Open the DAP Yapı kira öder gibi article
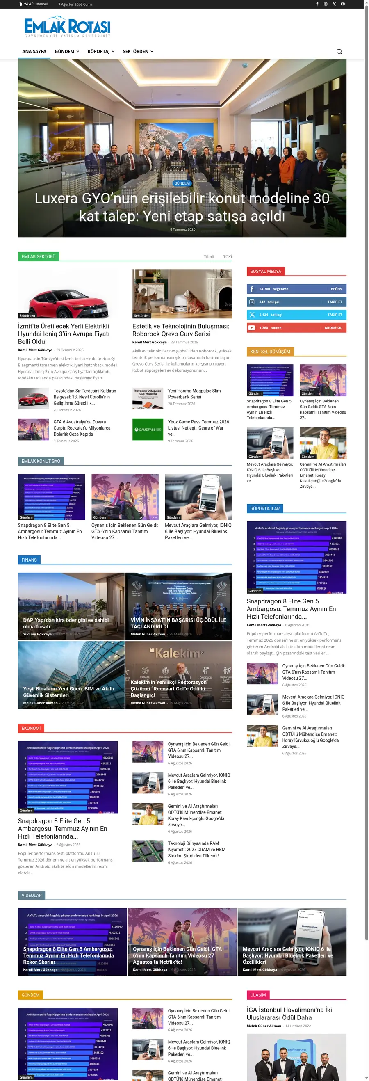This screenshot has width=369, height=1081. [66, 623]
